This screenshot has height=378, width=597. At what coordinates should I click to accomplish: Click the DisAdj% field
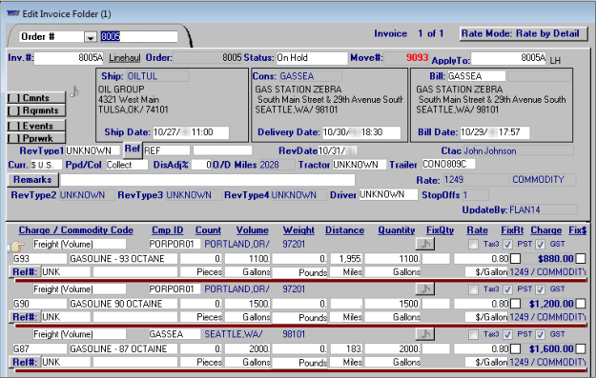[201, 165]
